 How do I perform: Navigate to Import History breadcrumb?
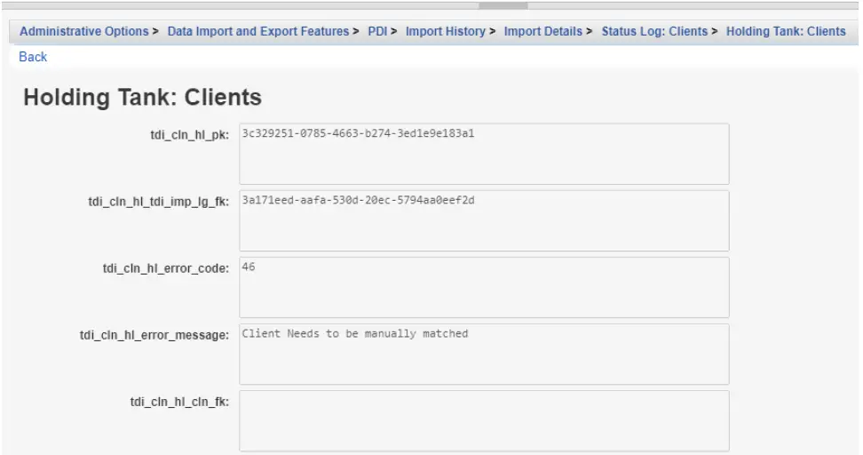click(x=445, y=31)
